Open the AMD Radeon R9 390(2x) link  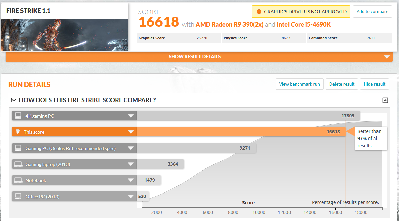(x=229, y=24)
